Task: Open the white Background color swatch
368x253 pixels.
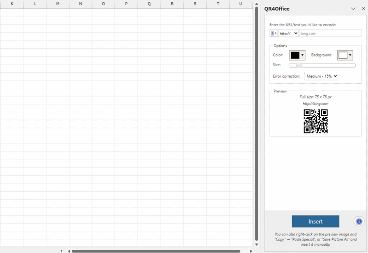Action: point(345,55)
